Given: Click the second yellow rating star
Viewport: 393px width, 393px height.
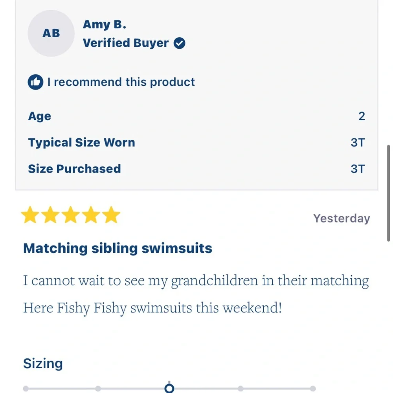Looking at the screenshot, I should click(x=50, y=215).
